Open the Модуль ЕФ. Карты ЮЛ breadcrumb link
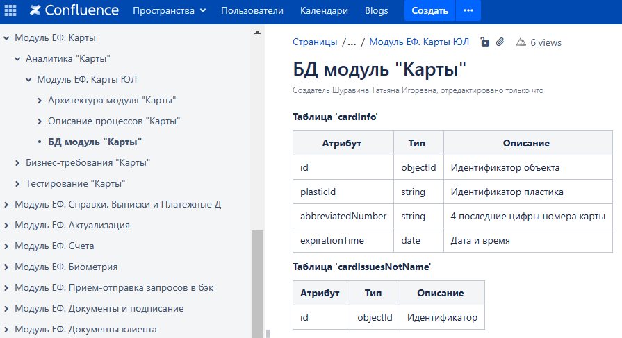 pyautogui.click(x=419, y=42)
